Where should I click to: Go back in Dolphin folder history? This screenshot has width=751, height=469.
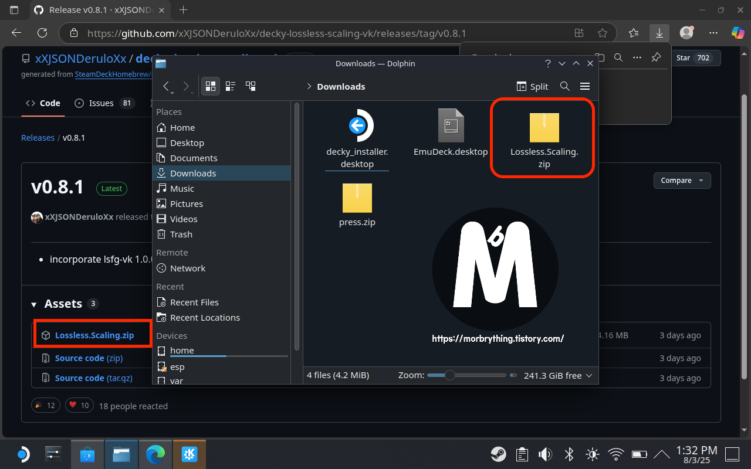167,87
